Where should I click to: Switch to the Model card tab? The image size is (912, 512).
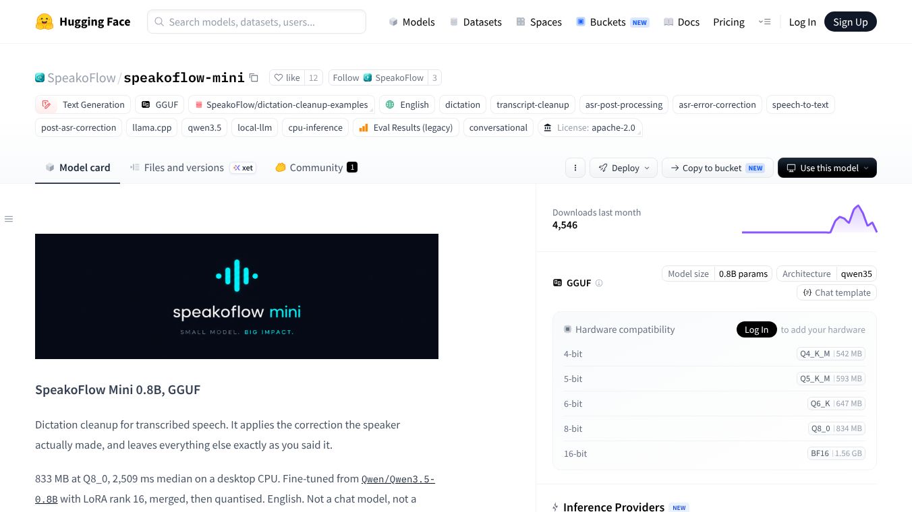coord(78,168)
